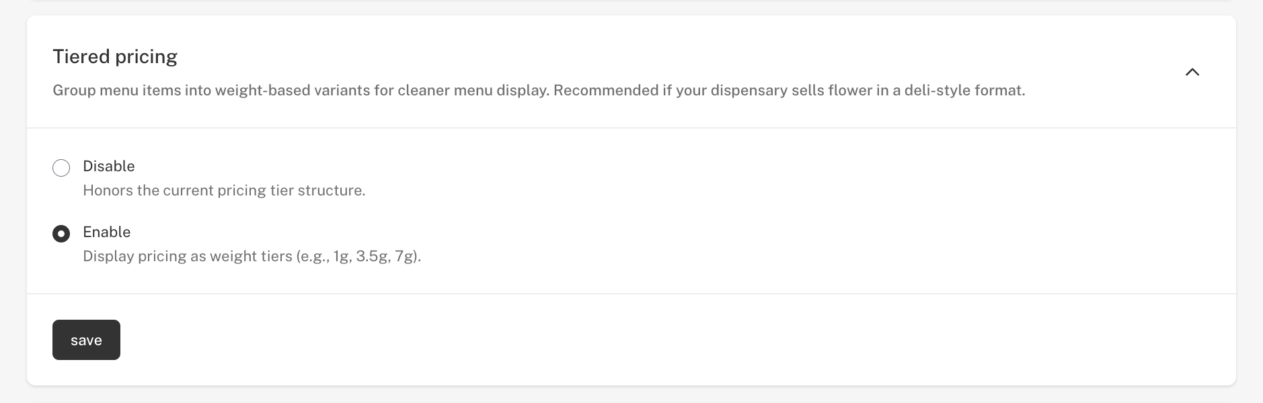Click "Honors the current pricing tier structure" text
Image resolution: width=1263 pixels, height=403 pixels.
pos(224,190)
